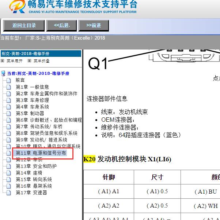This screenshot has height=220, width=220.
Task: Click table cell (A1) A1
Action: 109,191
